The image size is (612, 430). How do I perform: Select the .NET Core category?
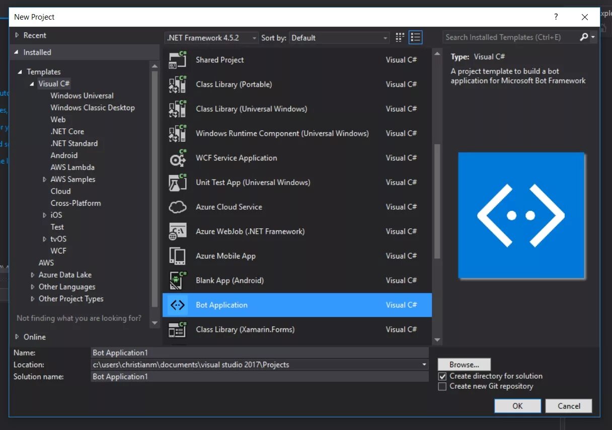point(67,131)
